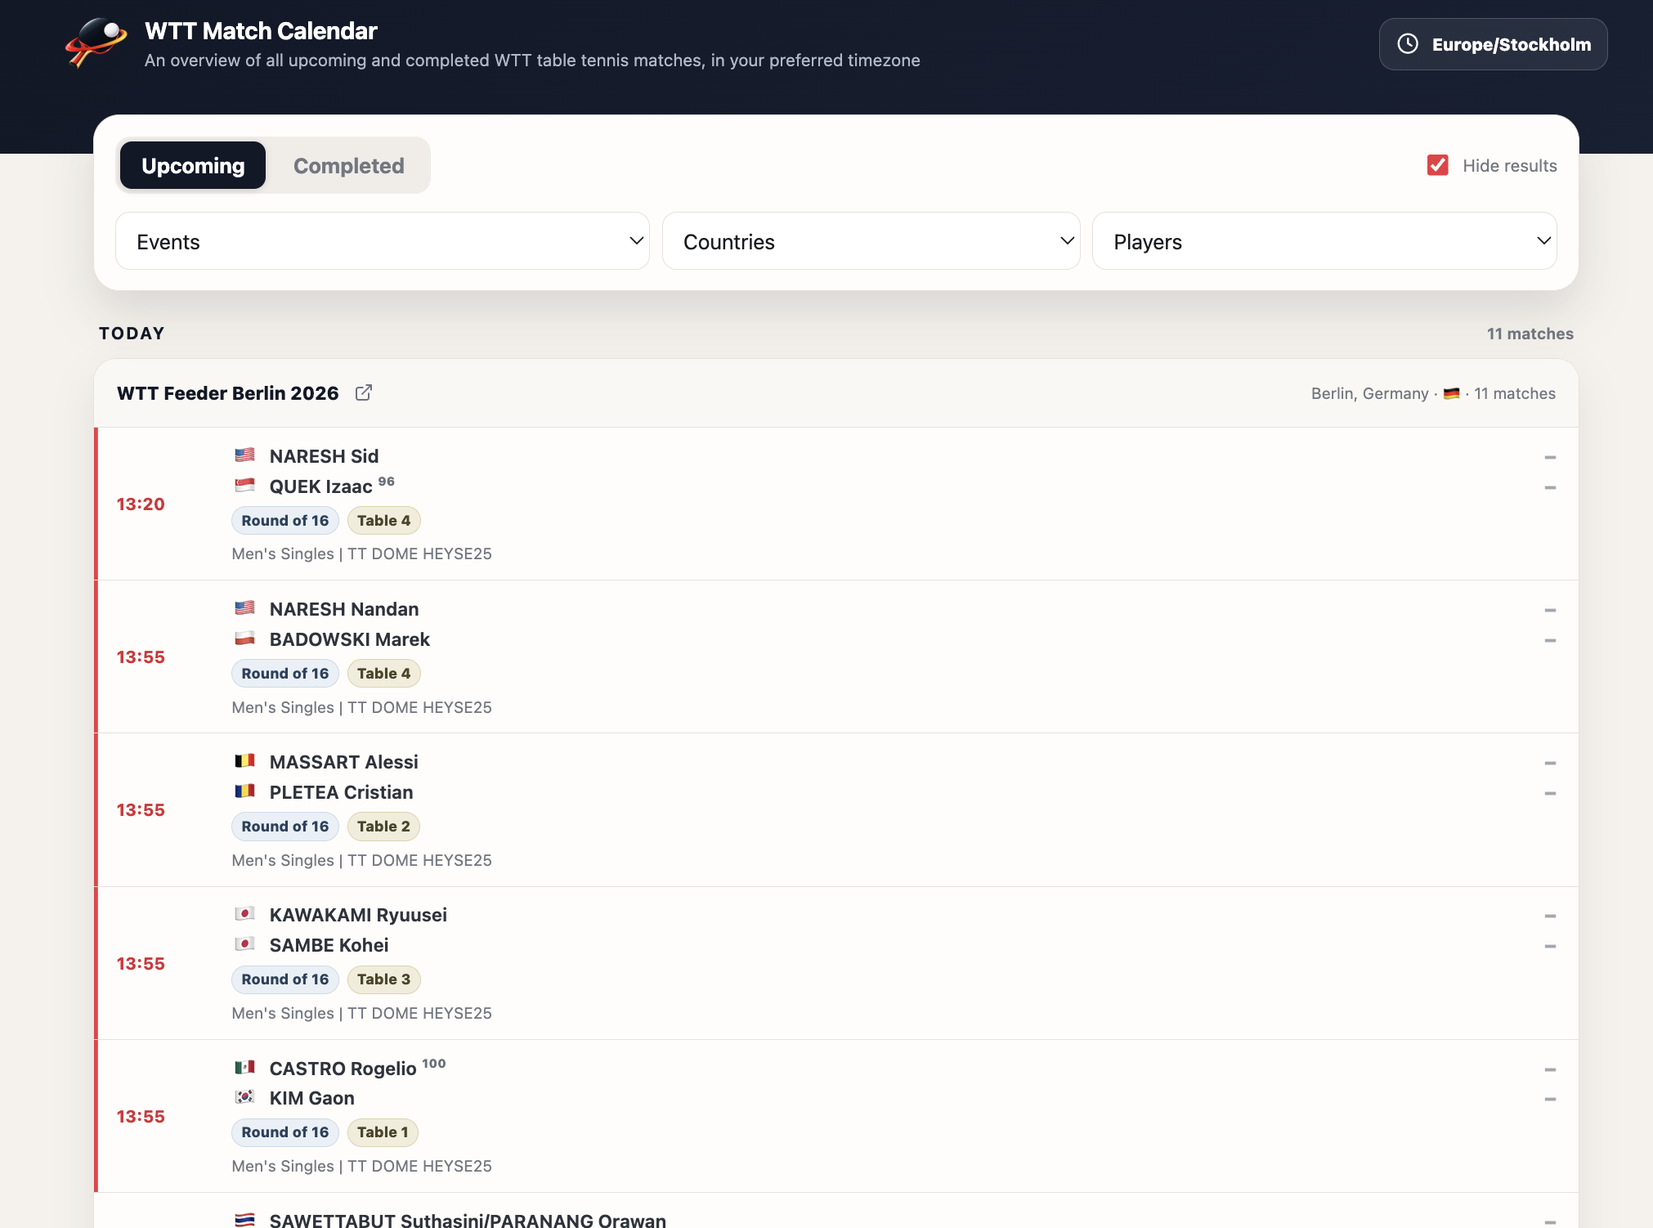
Task: Click the Table 2 badge
Action: pyautogui.click(x=384, y=827)
